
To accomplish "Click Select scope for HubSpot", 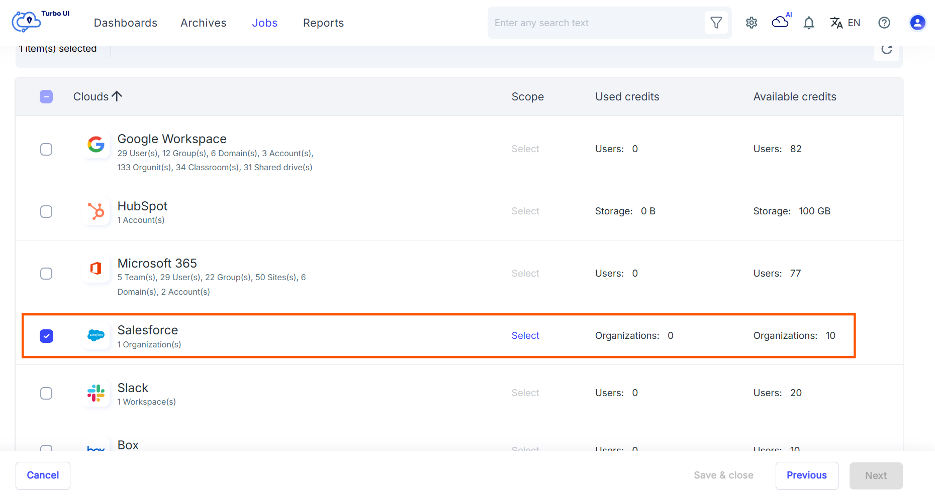I will click(x=525, y=211).
